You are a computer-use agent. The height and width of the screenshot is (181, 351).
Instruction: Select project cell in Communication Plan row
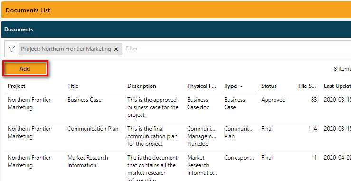(x=29, y=133)
